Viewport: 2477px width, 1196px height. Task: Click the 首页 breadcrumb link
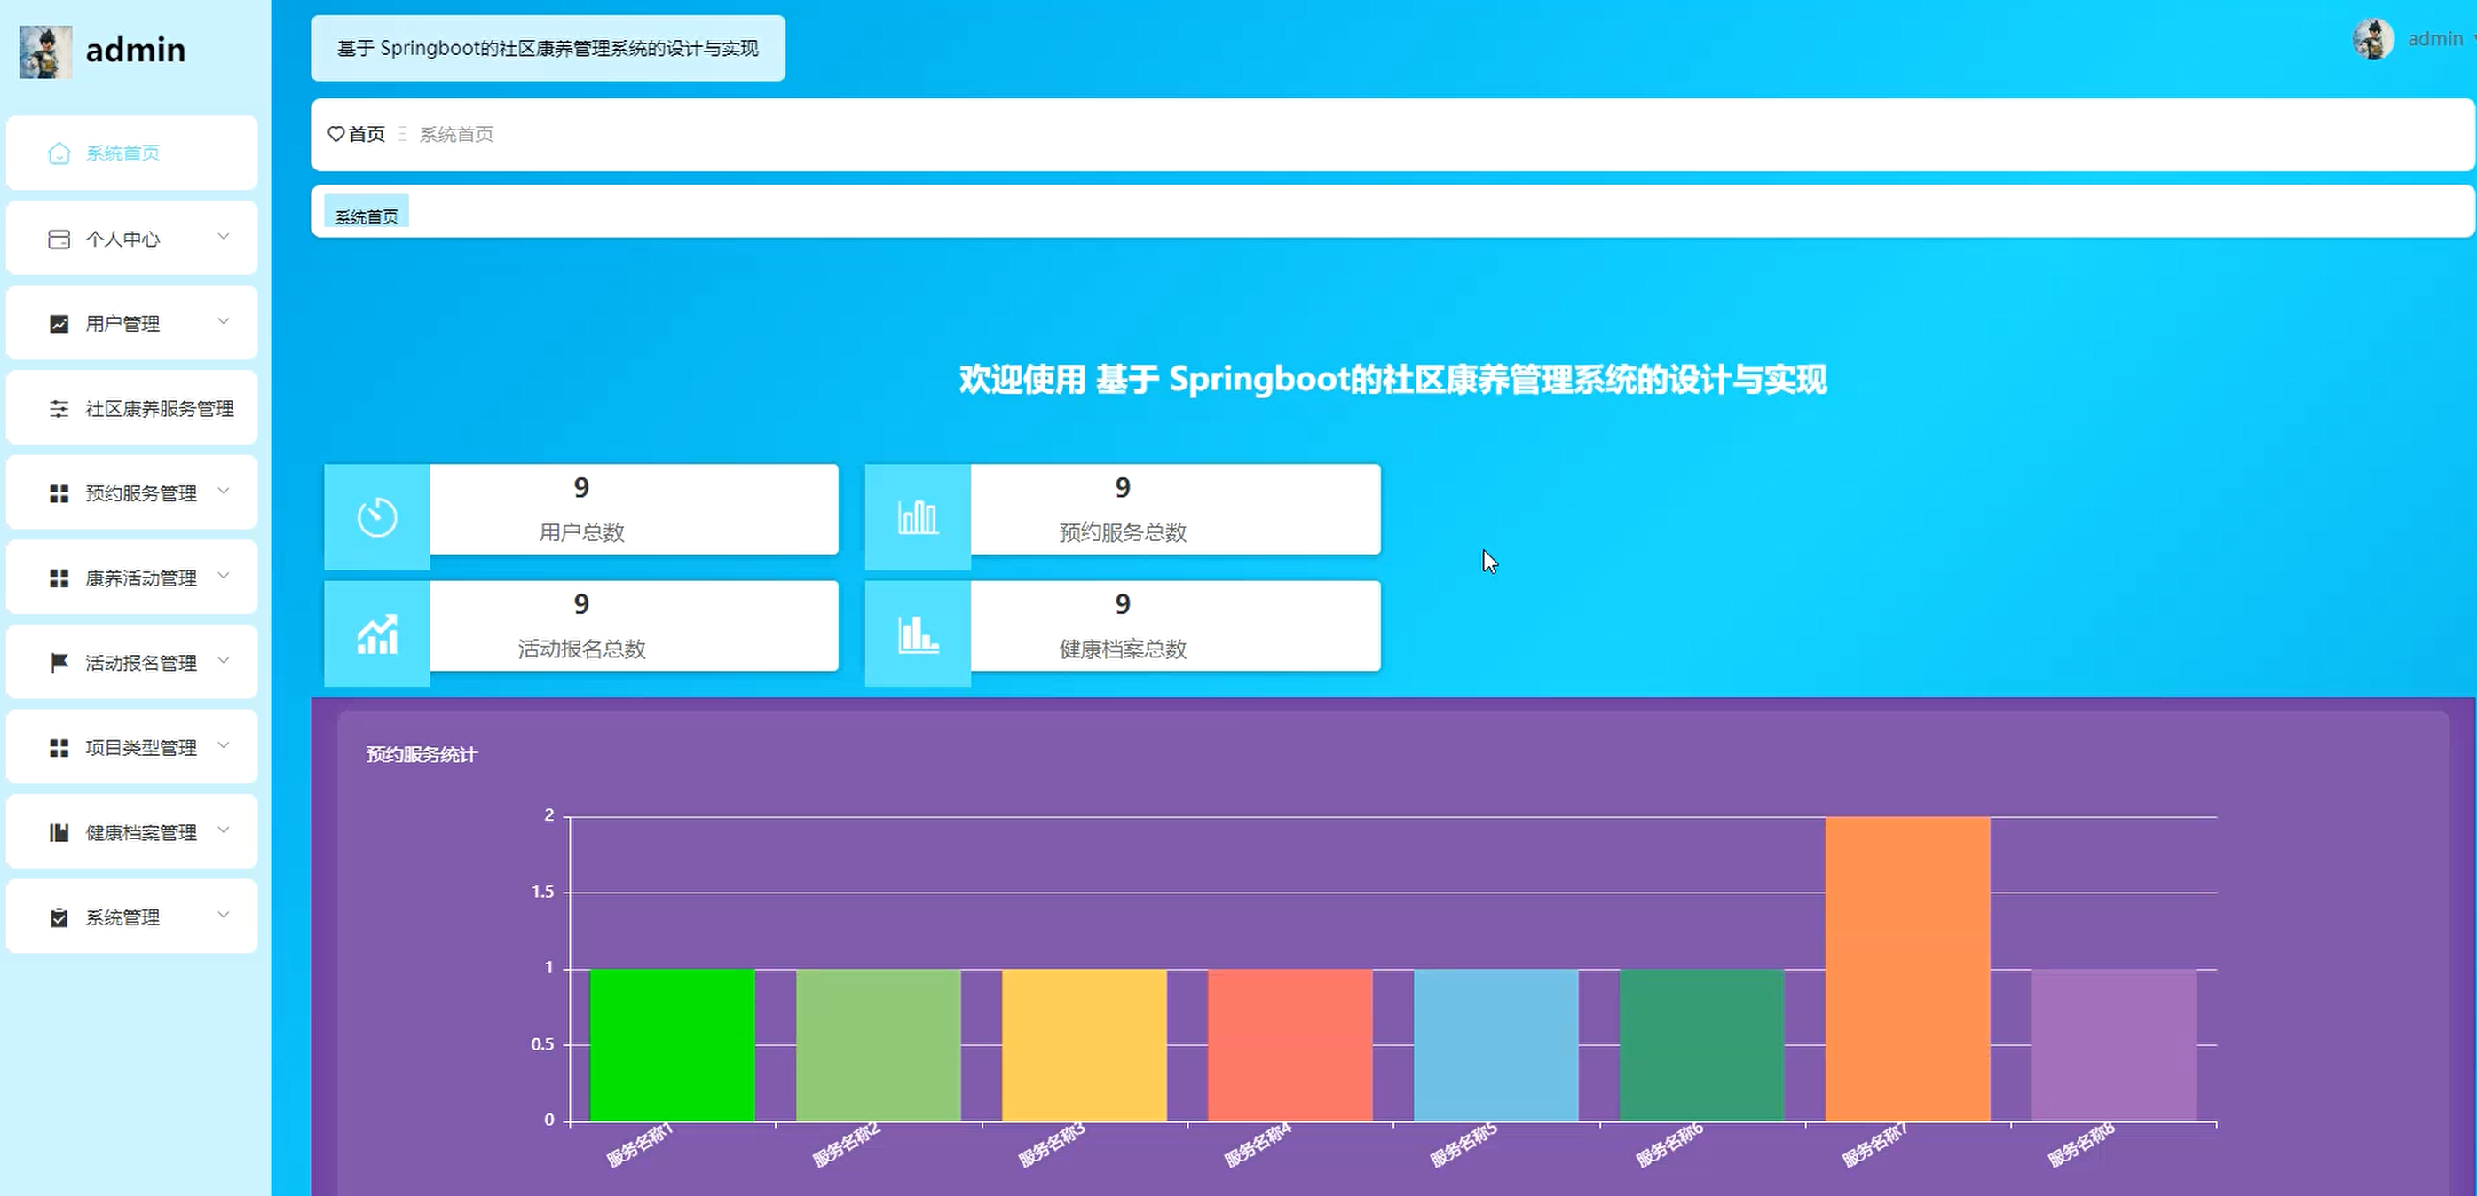click(367, 135)
